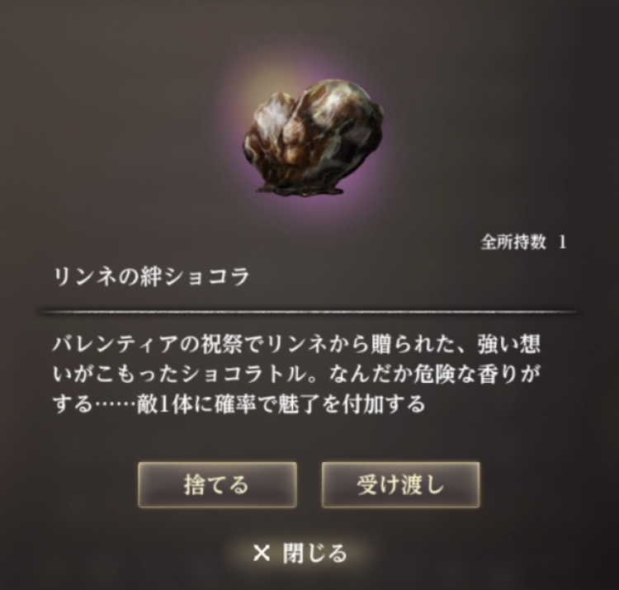Click the 全所持数 label
This screenshot has height=590, width=619.
click(513, 242)
